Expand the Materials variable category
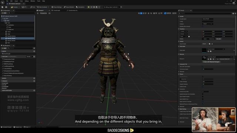This screenshot has height=133, width=237. pos(1,88)
